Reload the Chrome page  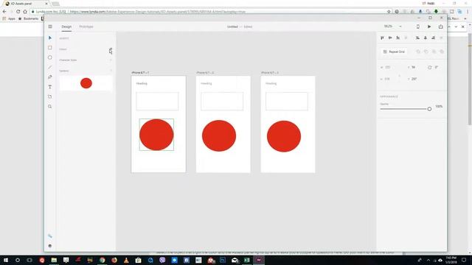[x=18, y=12]
